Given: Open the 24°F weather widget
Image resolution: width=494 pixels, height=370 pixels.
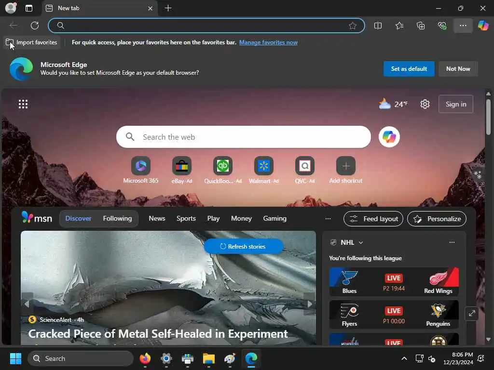Looking at the screenshot, I should (x=393, y=104).
